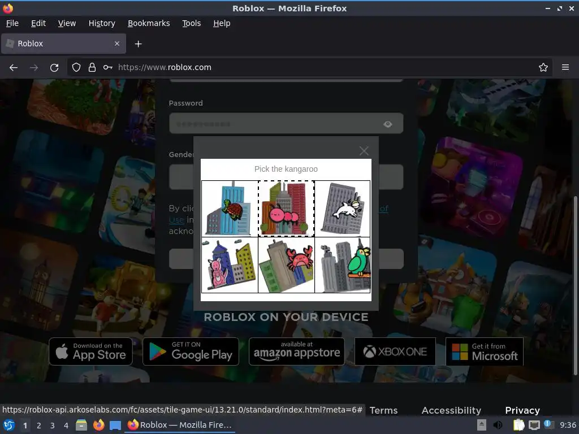579x434 pixels.
Task: Open the File menu
Action: point(12,23)
